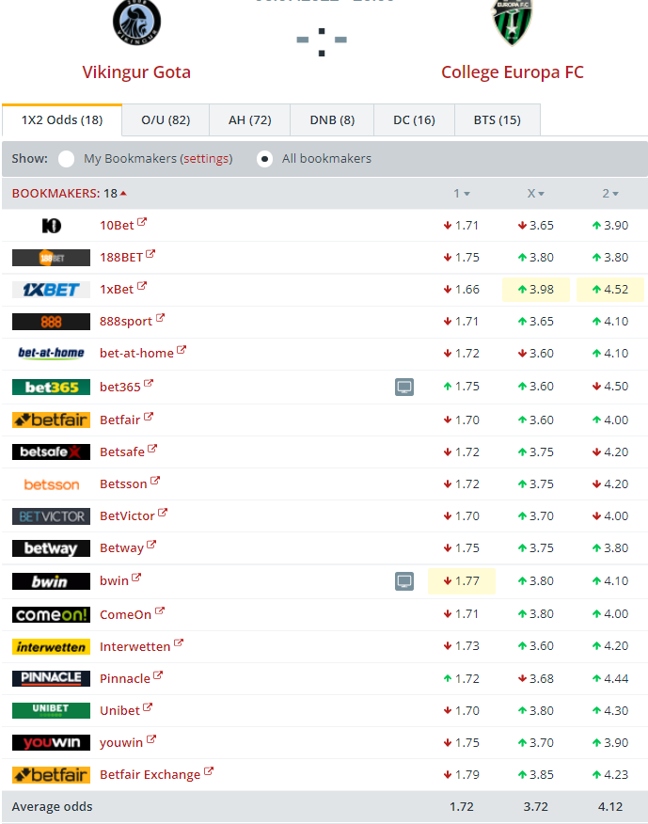Viewport: 648px width, 824px height.
Task: Open external link icon next to 10Bet
Action: (142, 223)
